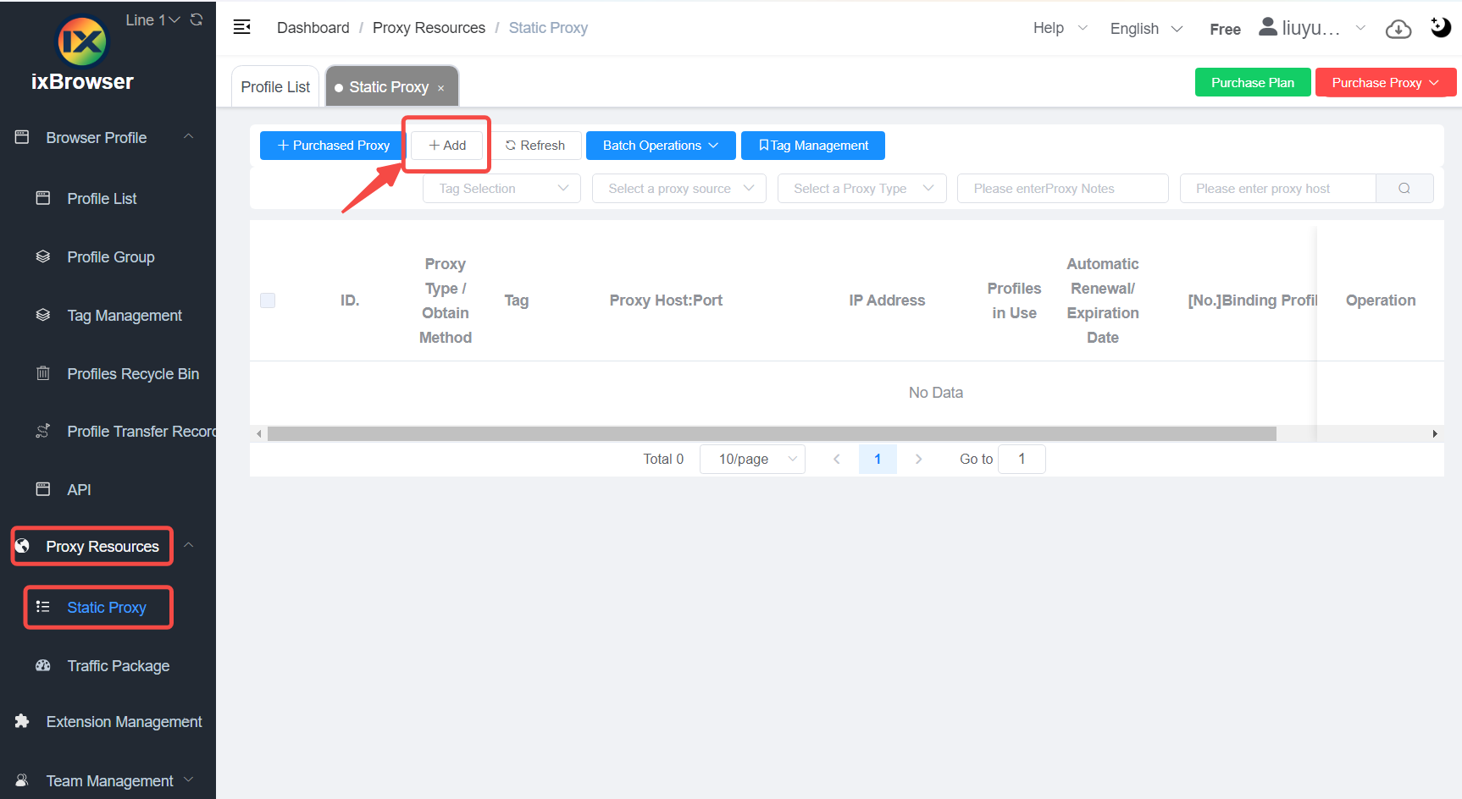
Task: Open the 10/page page size dropdown
Action: click(x=752, y=459)
